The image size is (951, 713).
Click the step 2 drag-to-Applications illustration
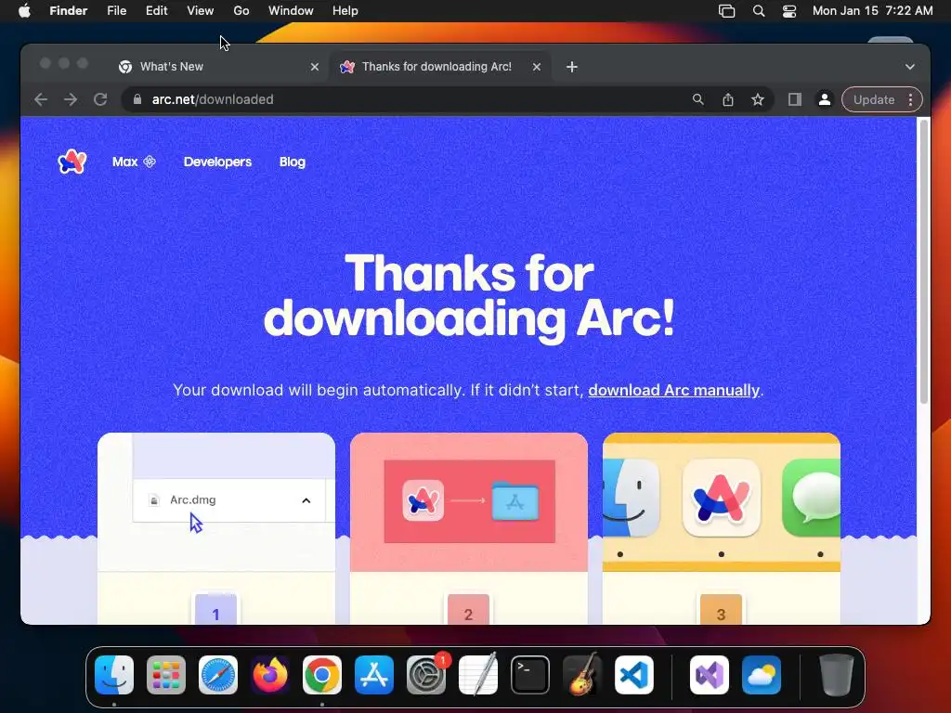point(469,502)
